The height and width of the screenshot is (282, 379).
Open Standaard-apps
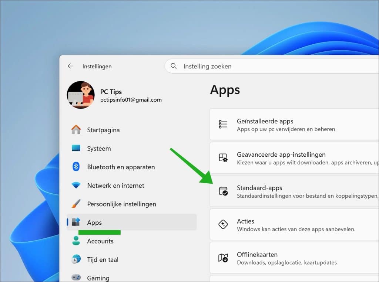click(294, 191)
